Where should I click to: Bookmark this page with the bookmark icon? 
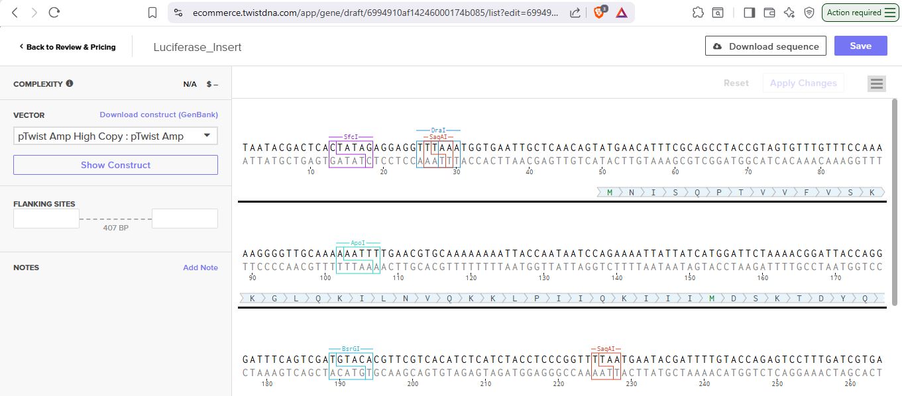coord(152,13)
